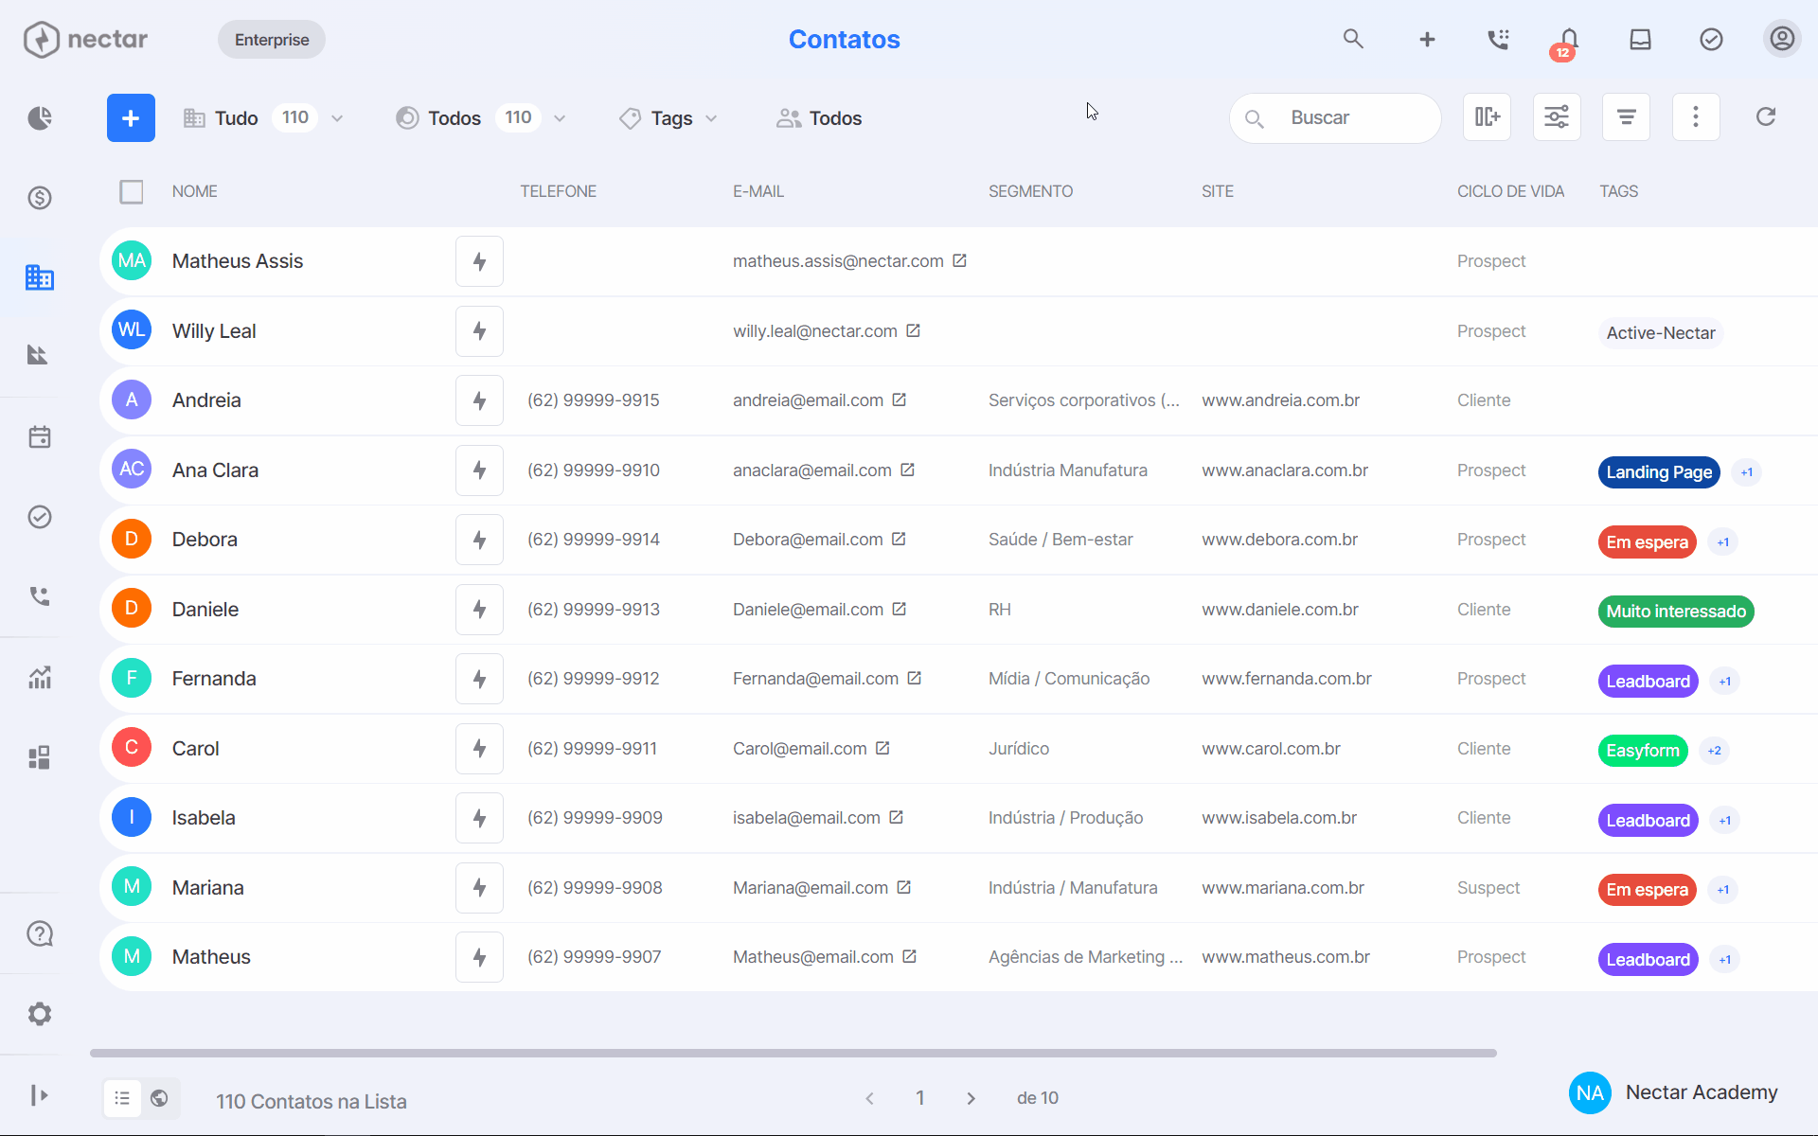Screen dimensions: 1818x1136
Task: Switch to map view toggle
Action: click(159, 1098)
